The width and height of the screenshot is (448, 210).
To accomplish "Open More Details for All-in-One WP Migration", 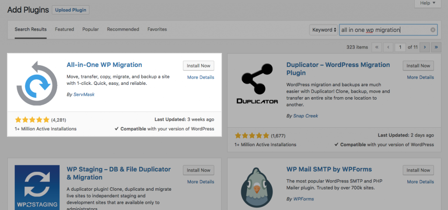I will (x=200, y=77).
